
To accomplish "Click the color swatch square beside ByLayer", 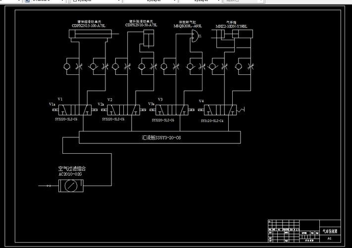I will 75,0.
